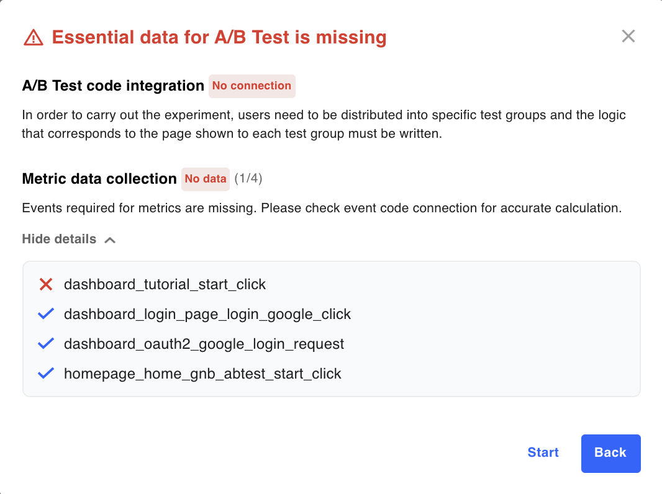Click the checkmark beside dashboard_oauth2_google_login_request
This screenshot has width=662, height=494.
pyautogui.click(x=46, y=344)
